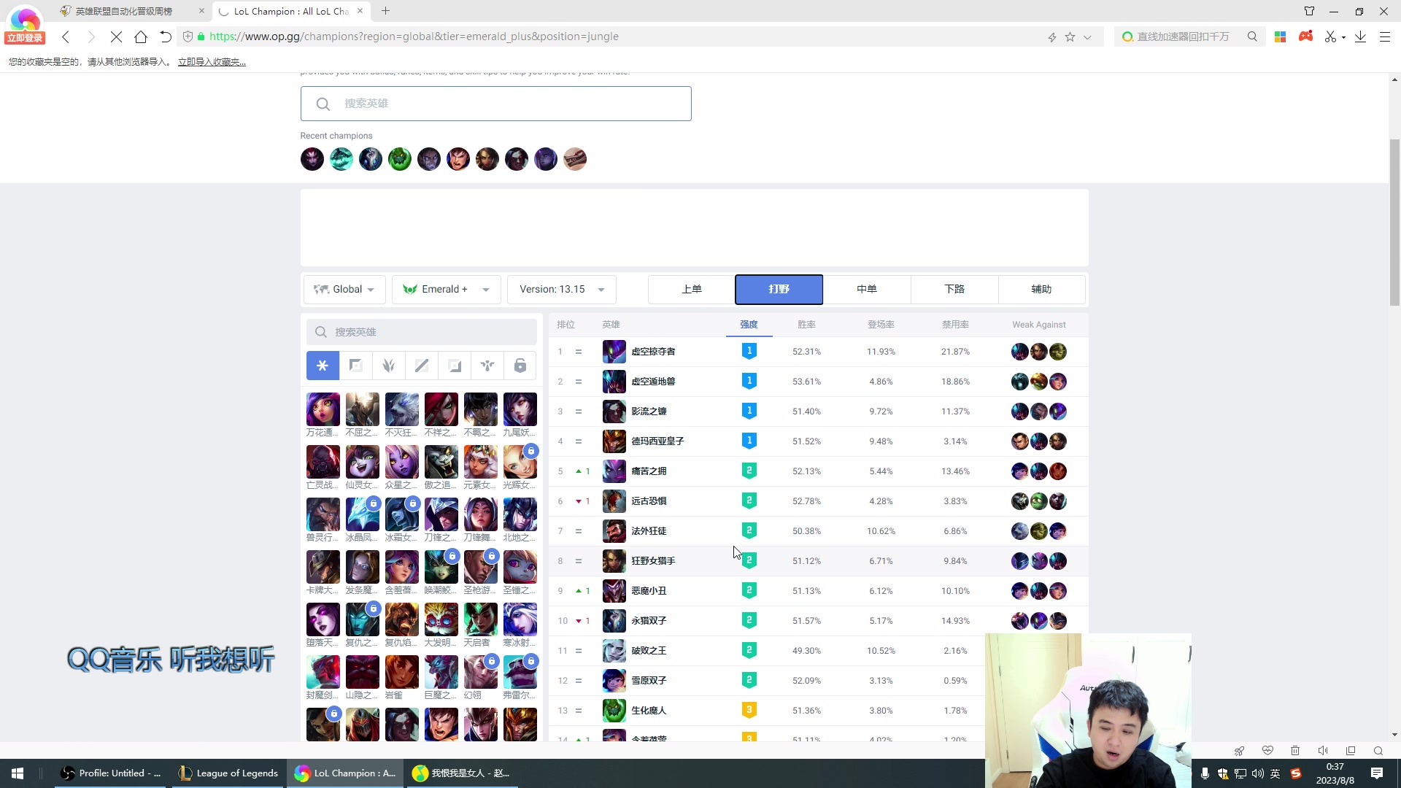The width and height of the screenshot is (1401, 788).
Task: Click the lightning speed mode icon
Action: (x=1052, y=36)
